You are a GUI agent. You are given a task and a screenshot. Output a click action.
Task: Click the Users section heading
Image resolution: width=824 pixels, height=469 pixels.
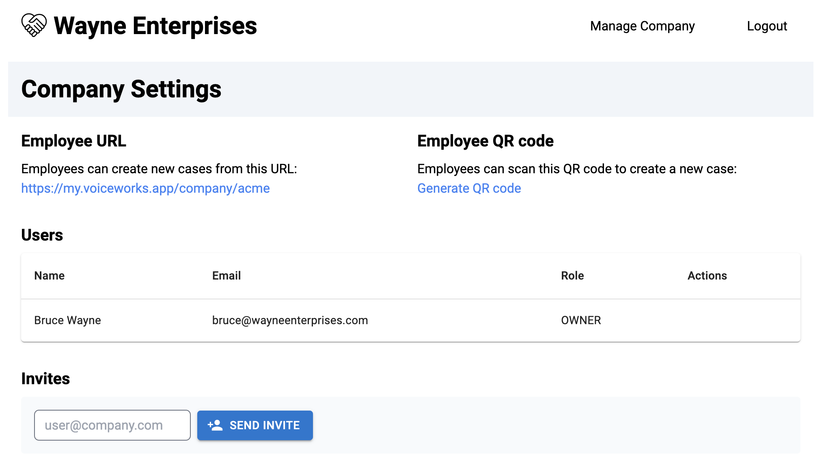(x=42, y=235)
